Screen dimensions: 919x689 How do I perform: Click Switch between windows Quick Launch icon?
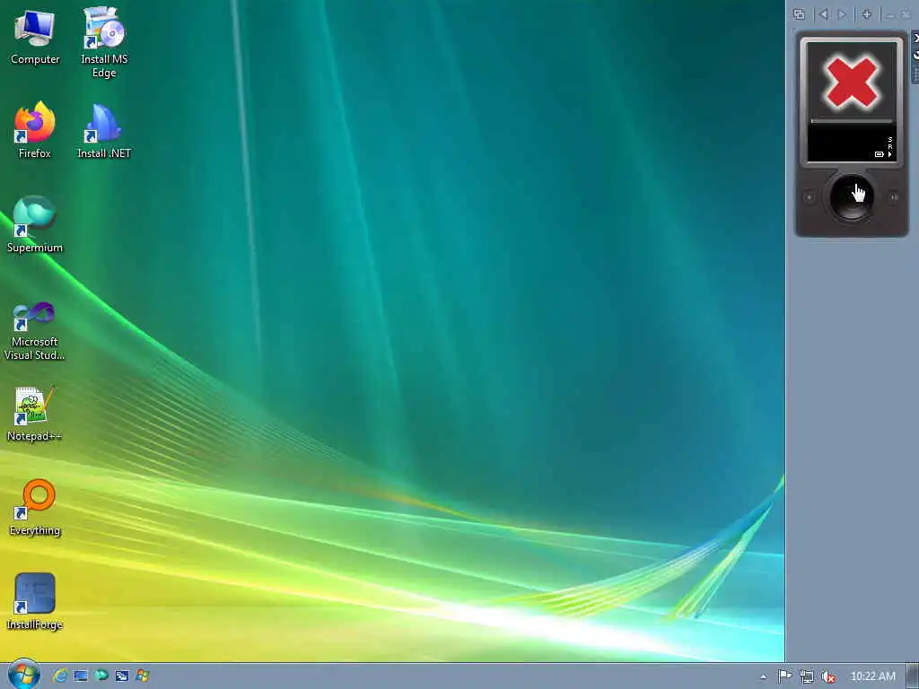pyautogui.click(x=122, y=676)
